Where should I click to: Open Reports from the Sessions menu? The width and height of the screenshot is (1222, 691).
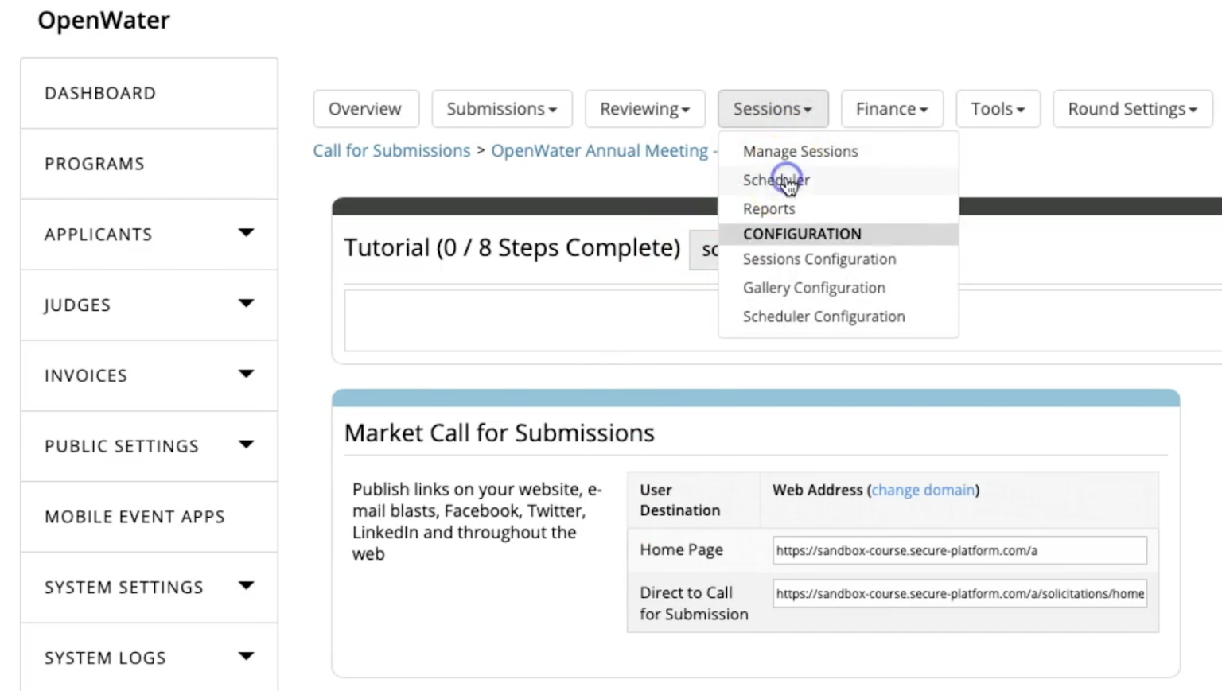pos(769,208)
